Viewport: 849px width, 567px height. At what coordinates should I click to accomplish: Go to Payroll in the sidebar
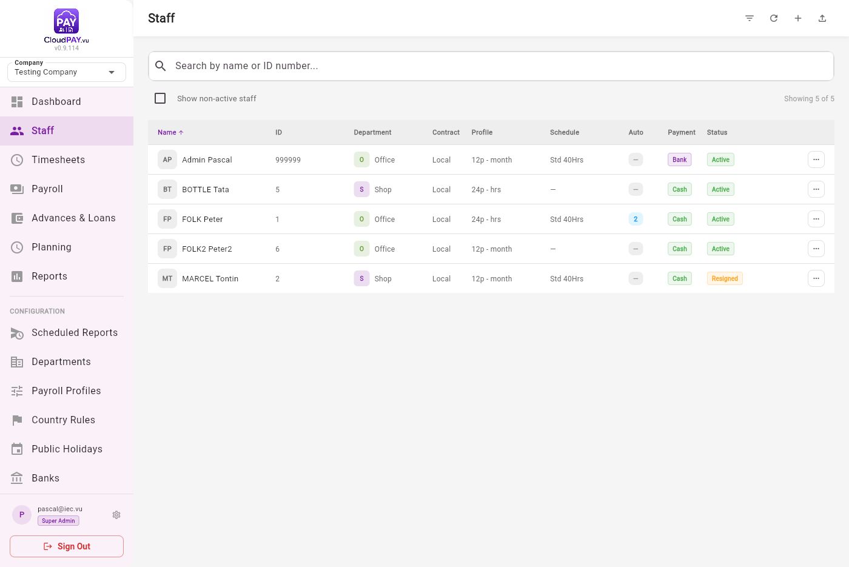pyautogui.click(x=67, y=189)
